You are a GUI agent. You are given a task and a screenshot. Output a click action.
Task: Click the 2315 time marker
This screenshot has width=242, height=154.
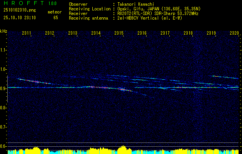tap(119, 33)
